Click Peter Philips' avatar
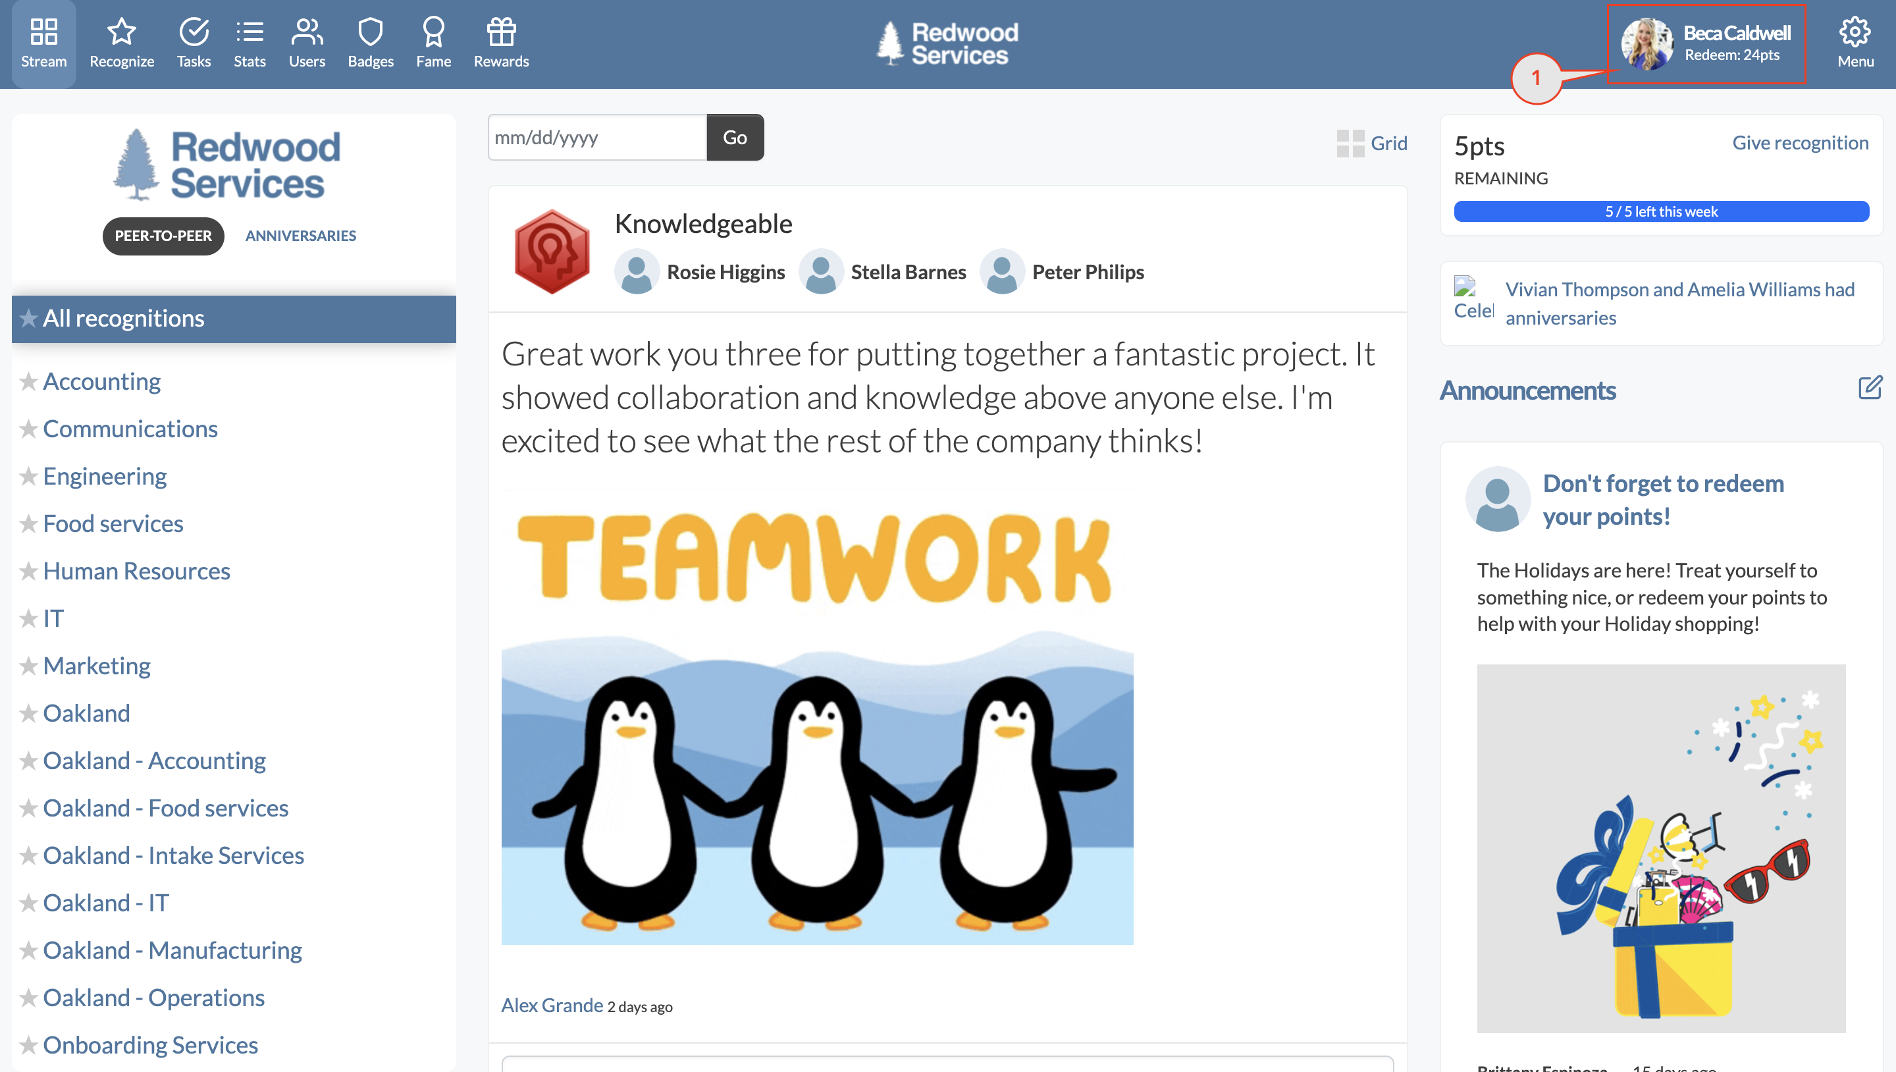 pyautogui.click(x=1002, y=272)
